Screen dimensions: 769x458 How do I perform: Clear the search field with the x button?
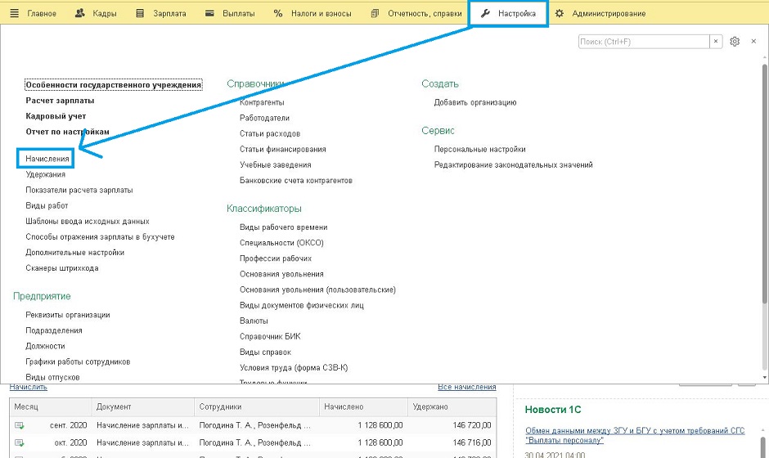tap(717, 42)
